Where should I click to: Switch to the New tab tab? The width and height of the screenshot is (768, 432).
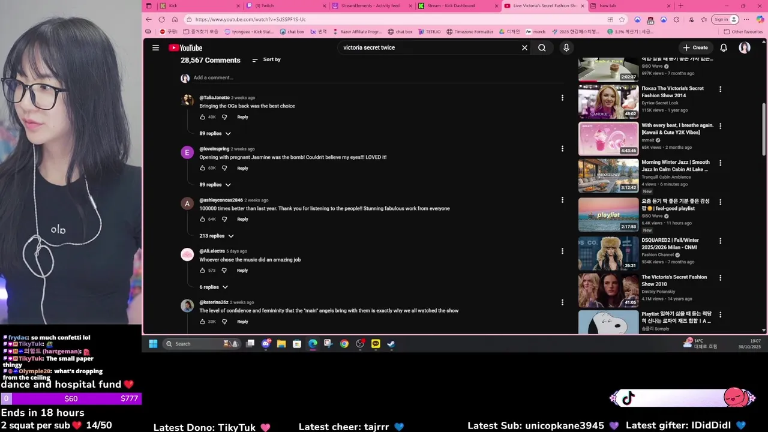(631, 5)
